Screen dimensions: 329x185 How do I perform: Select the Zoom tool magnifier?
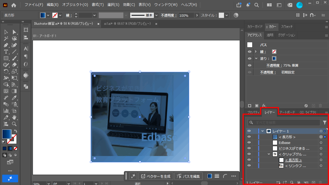coord(15,124)
